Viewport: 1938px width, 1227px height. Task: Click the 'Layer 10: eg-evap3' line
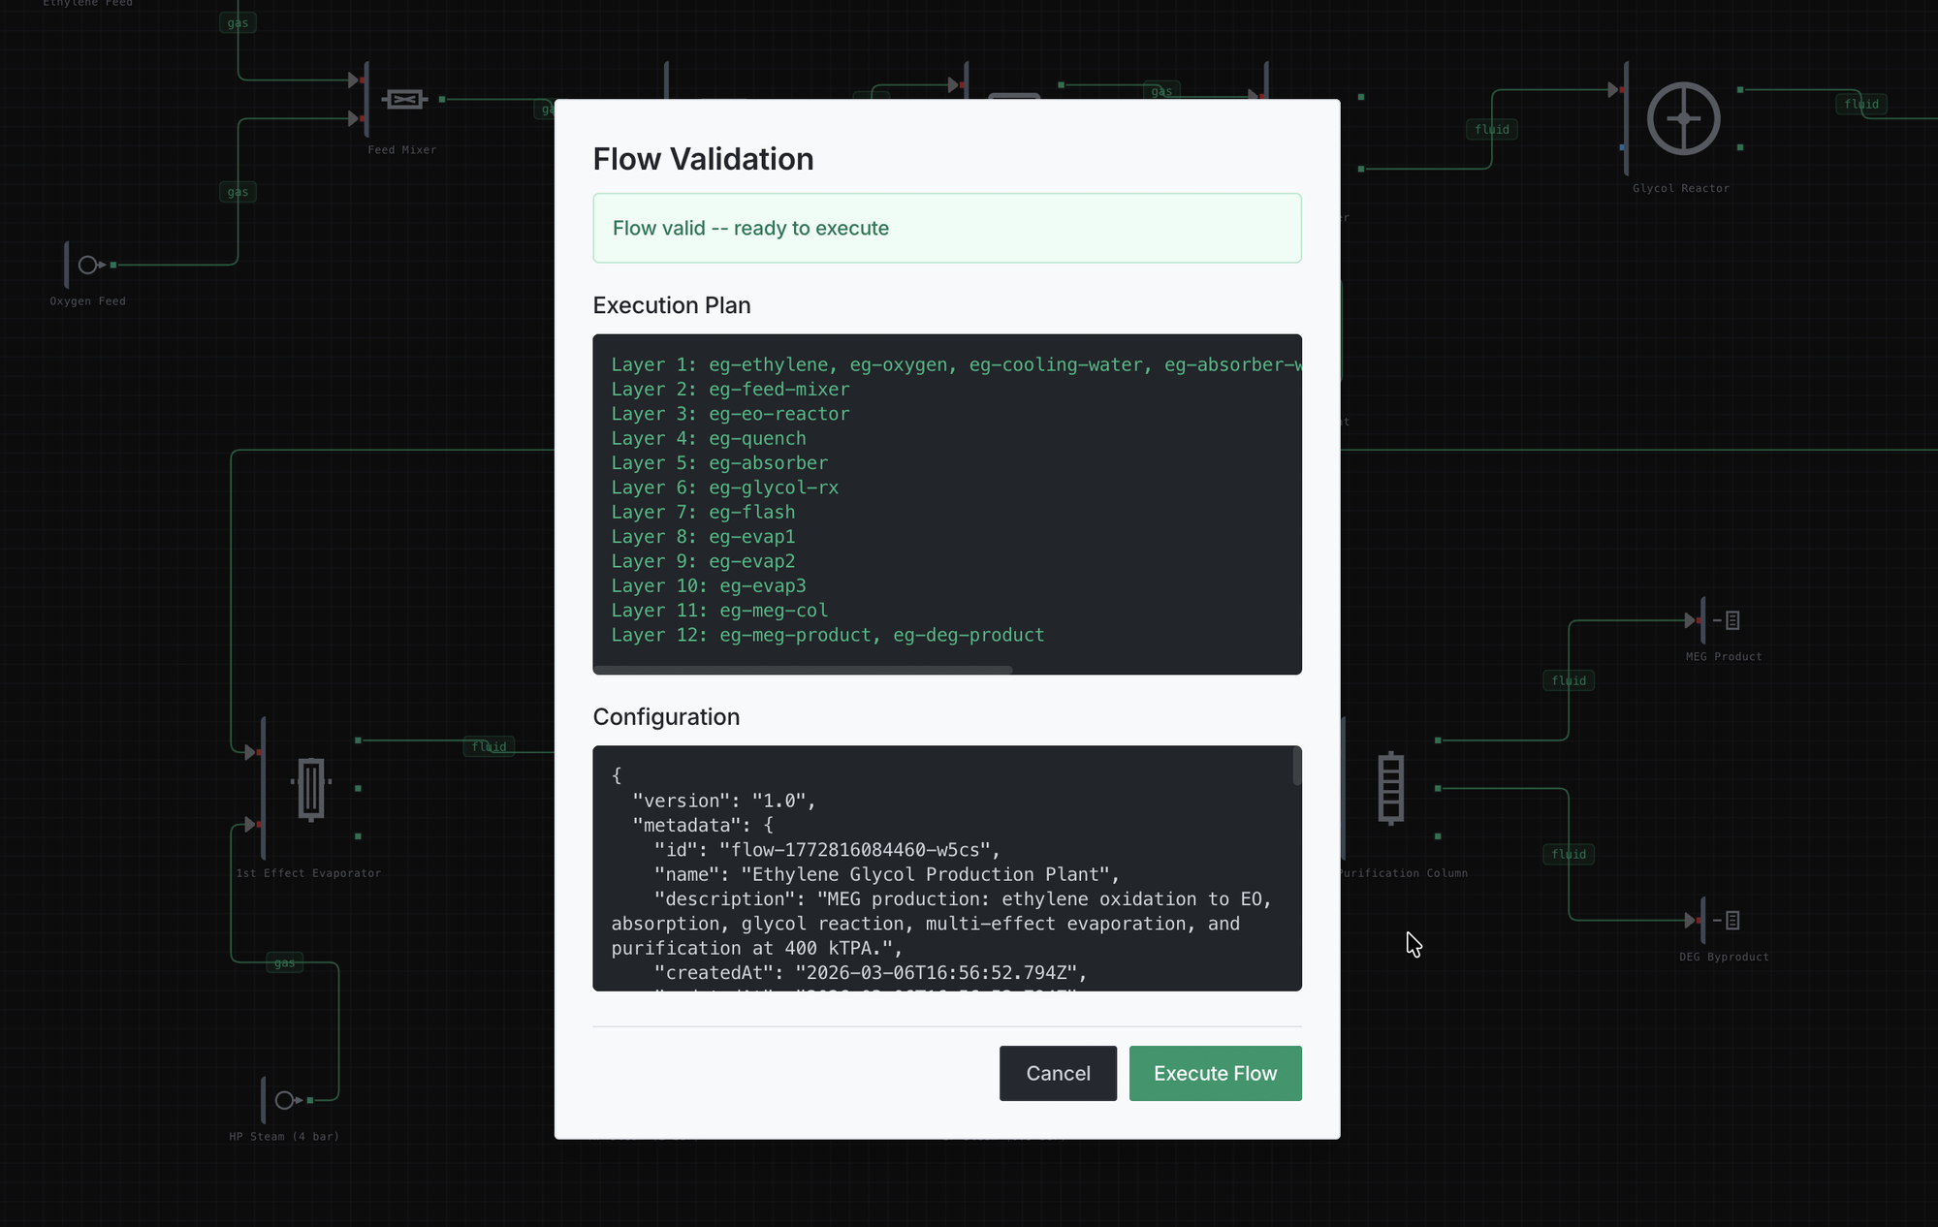(x=709, y=585)
